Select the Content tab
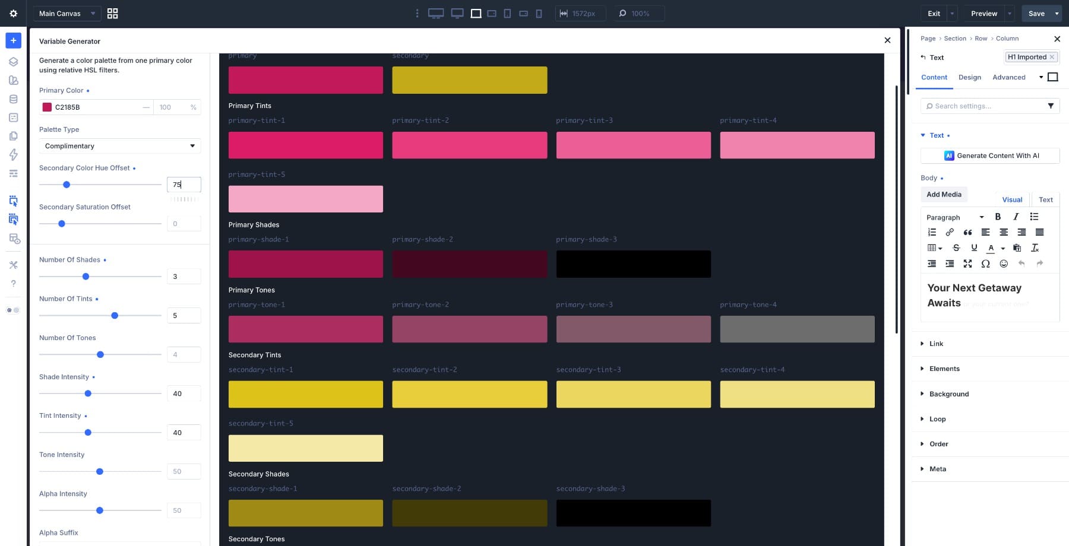The image size is (1069, 546). tap(934, 77)
